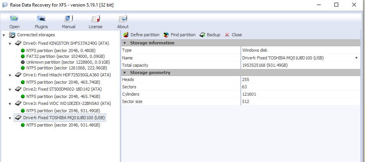Click the Sector size value 512
The height and width of the screenshot is (162, 365).
tap(246, 101)
